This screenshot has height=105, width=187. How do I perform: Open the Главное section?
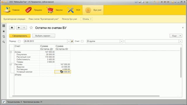click(12, 10)
